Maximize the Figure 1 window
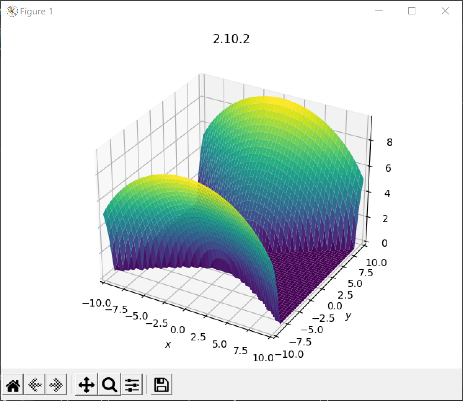 coord(412,11)
